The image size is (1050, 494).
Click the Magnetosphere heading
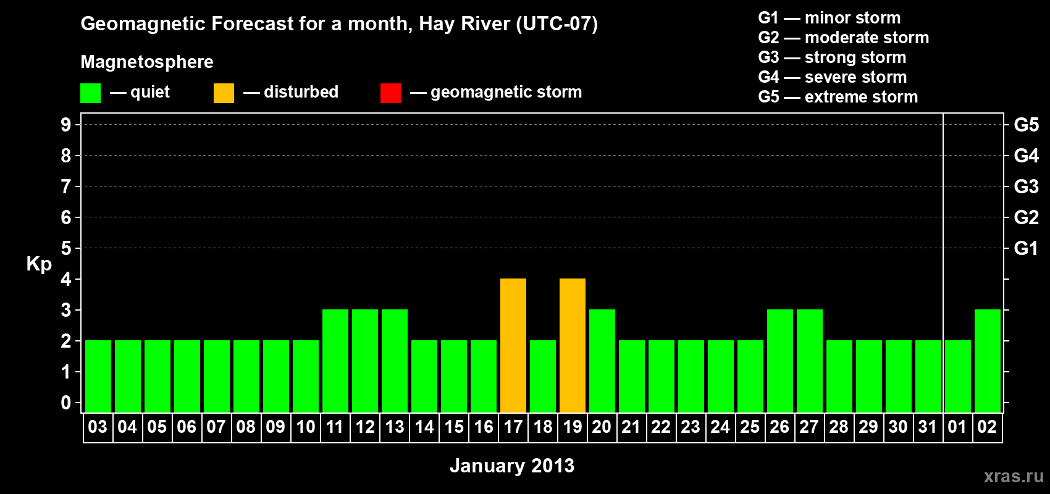coord(147,62)
